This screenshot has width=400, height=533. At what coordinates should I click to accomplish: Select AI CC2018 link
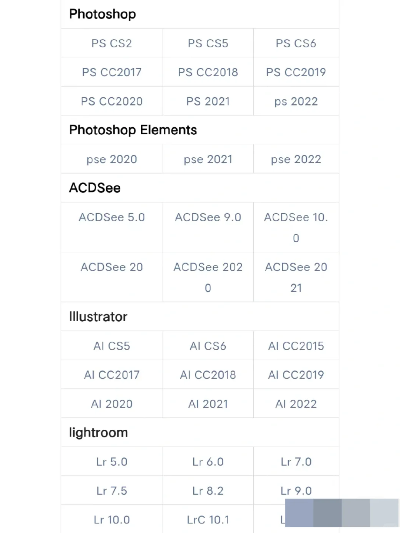pyautogui.click(x=208, y=375)
